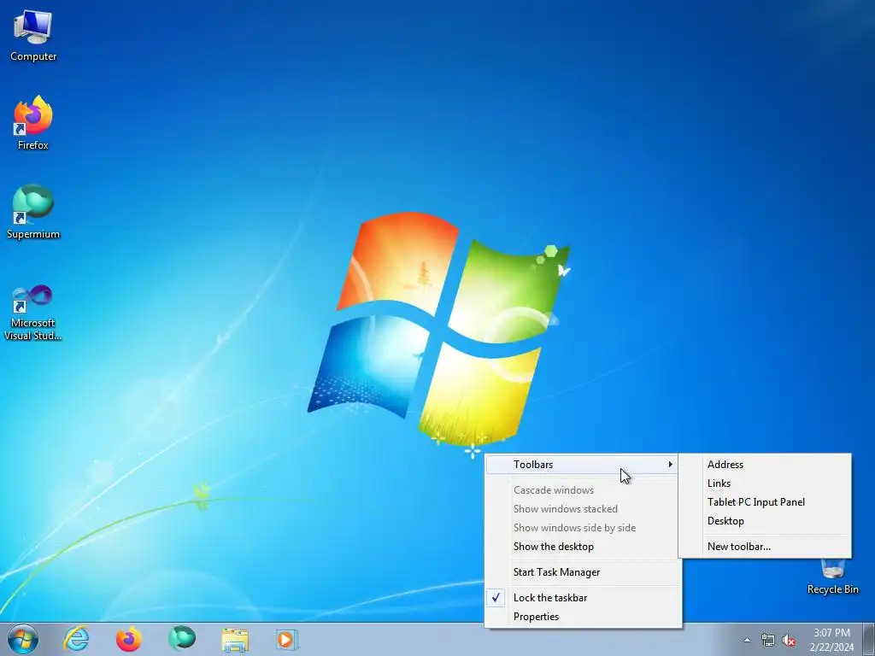Click the Show desktop strip beside the clock
The image size is (875, 656).
(869, 639)
